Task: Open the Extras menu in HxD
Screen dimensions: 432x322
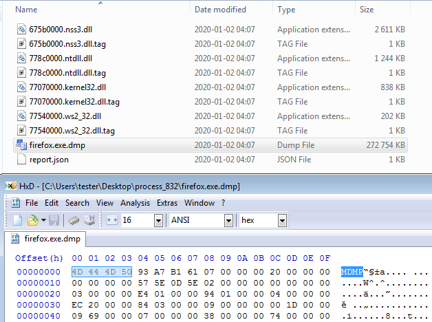Action: 167,203
